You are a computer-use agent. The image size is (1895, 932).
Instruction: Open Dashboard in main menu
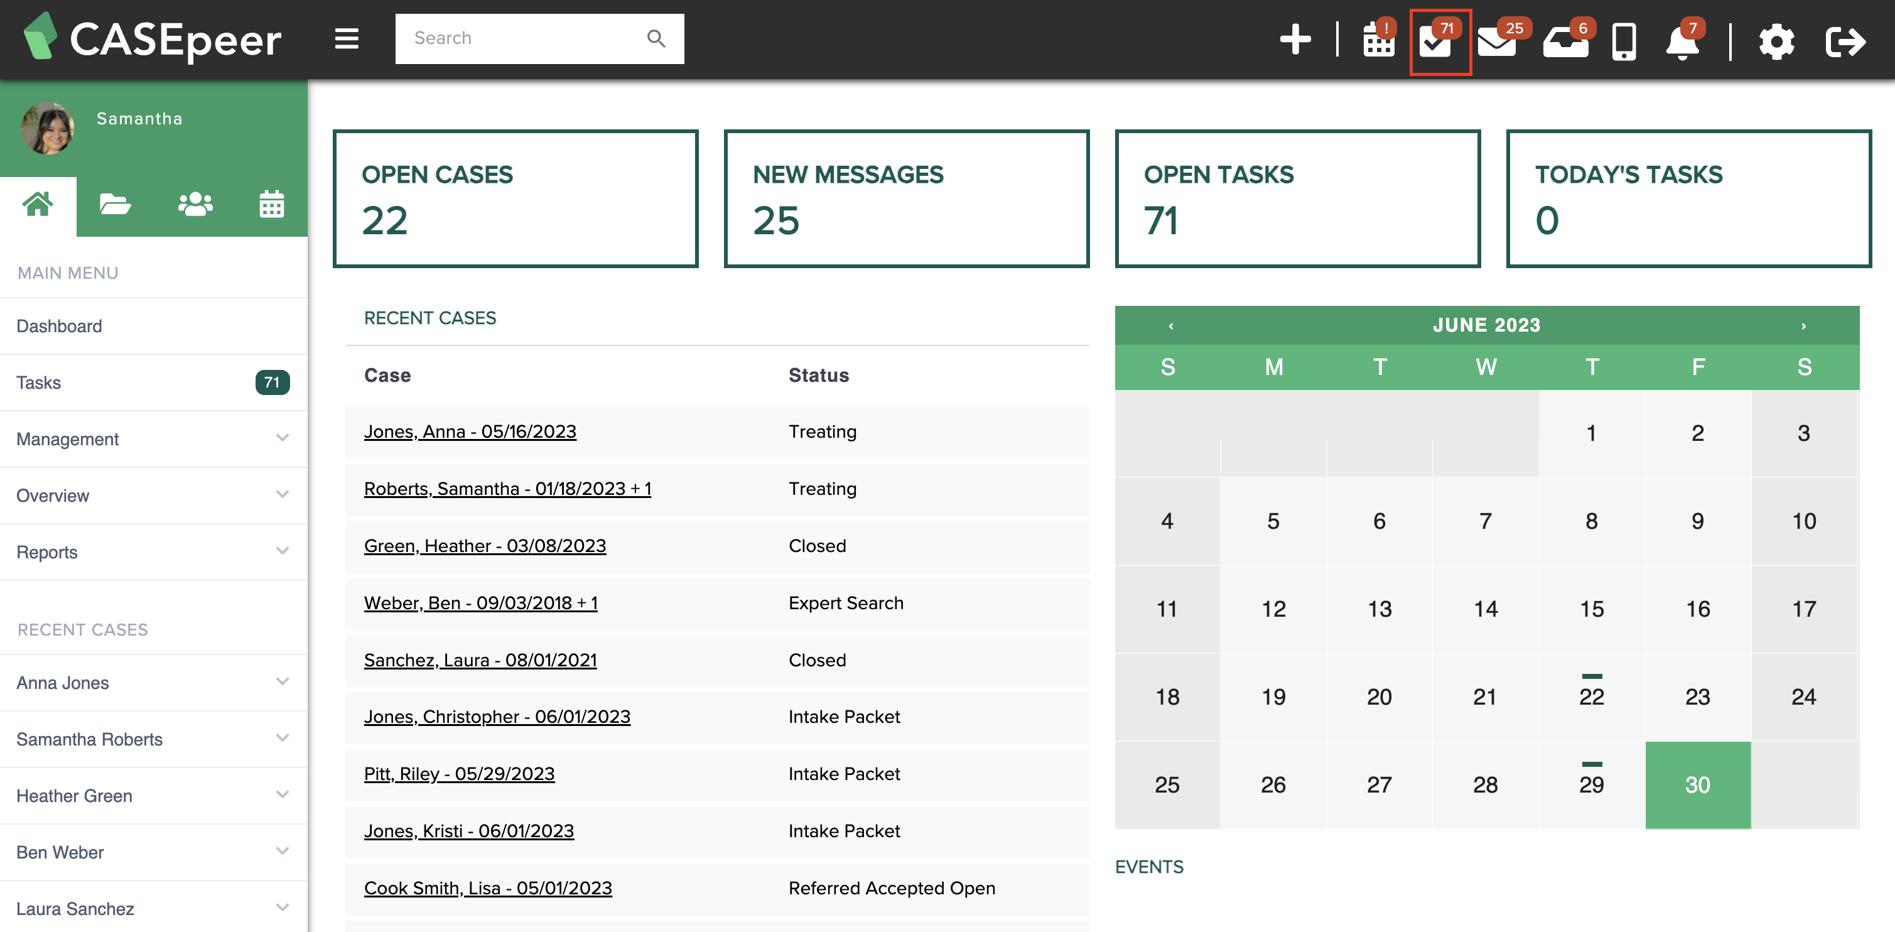pyautogui.click(x=153, y=326)
